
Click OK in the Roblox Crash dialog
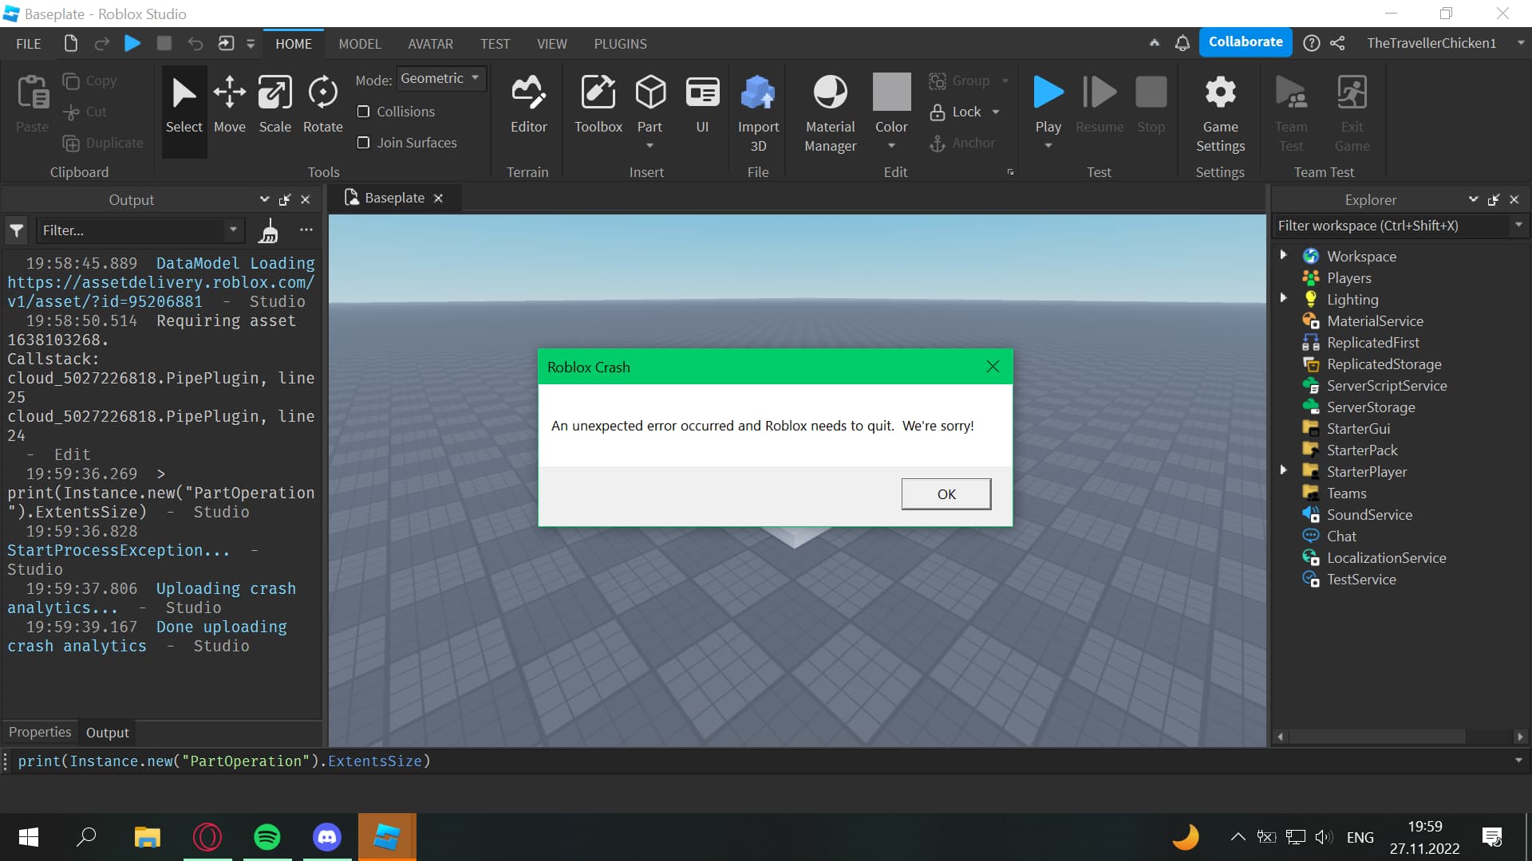(x=946, y=494)
